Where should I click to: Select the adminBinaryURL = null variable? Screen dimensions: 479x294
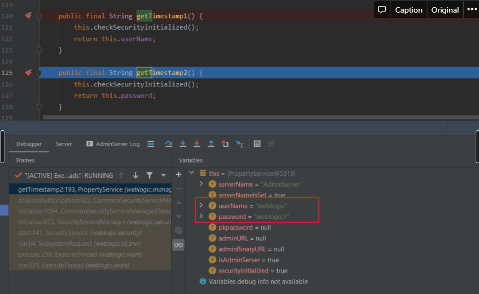246,249
